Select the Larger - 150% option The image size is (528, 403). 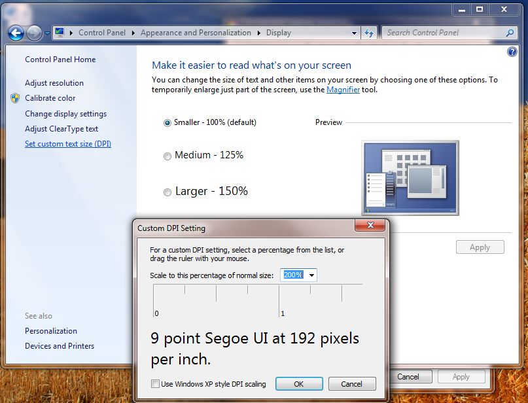click(x=167, y=192)
